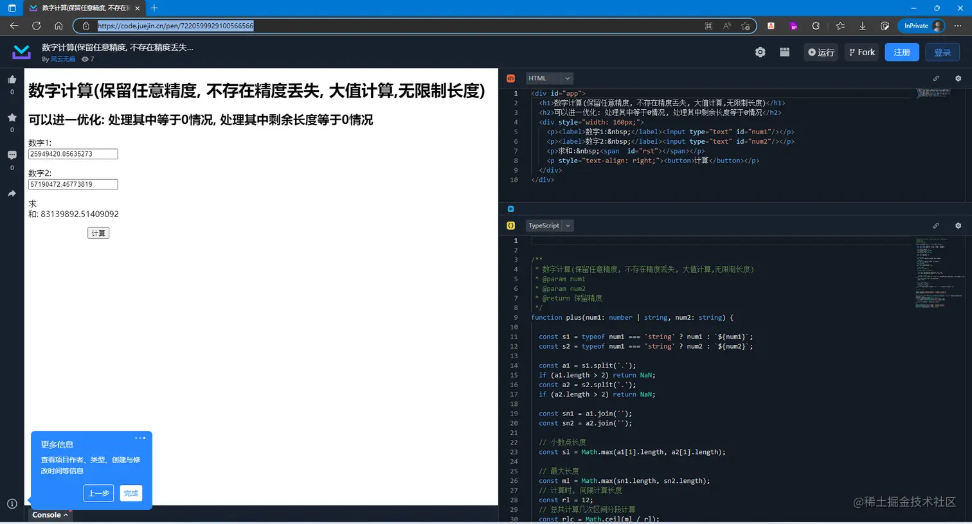
Task: Add page to favorites star icon
Action: coord(746,26)
